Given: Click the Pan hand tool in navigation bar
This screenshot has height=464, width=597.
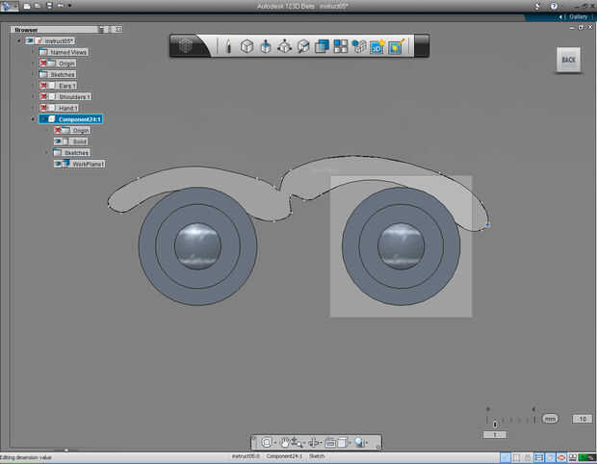Looking at the screenshot, I should coord(286,442).
